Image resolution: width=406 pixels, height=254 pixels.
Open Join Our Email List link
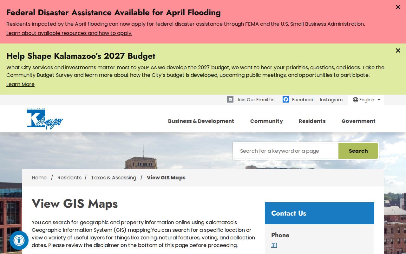256,100
